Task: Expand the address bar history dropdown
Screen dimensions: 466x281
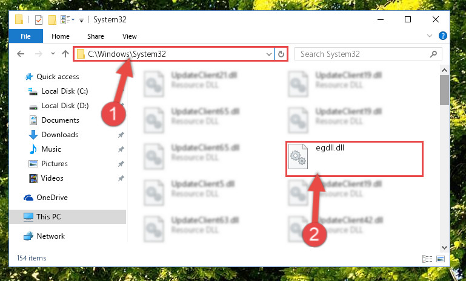Action: (x=268, y=54)
